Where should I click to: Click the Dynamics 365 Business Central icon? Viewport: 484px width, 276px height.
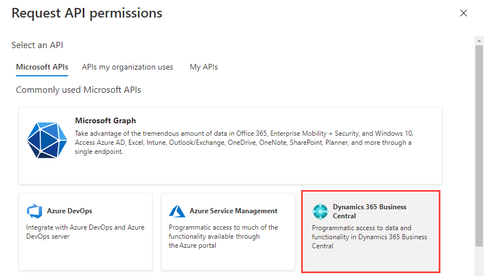click(x=320, y=212)
